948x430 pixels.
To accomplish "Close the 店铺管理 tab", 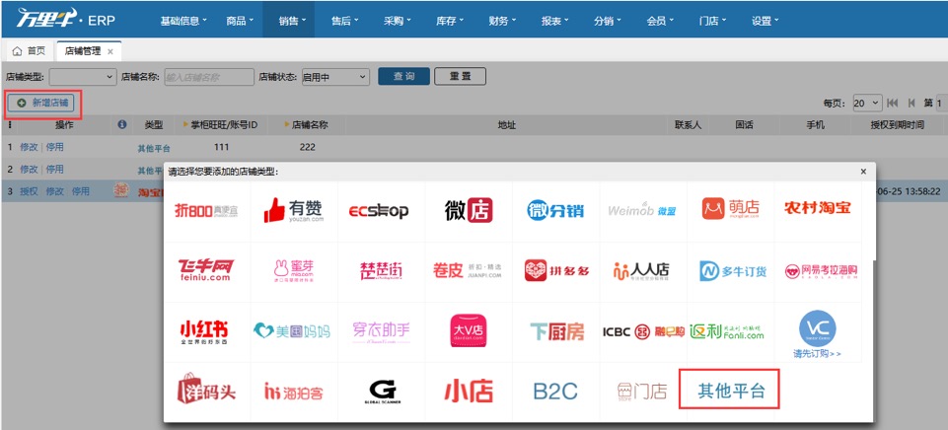I will click(110, 52).
